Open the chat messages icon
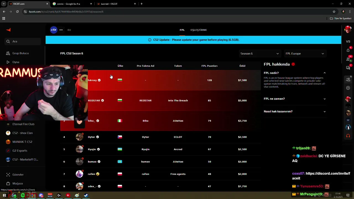This screenshot has width=354, height=199. pos(348,68)
